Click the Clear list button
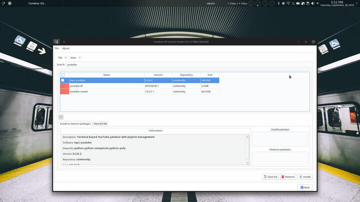 tap(270, 177)
